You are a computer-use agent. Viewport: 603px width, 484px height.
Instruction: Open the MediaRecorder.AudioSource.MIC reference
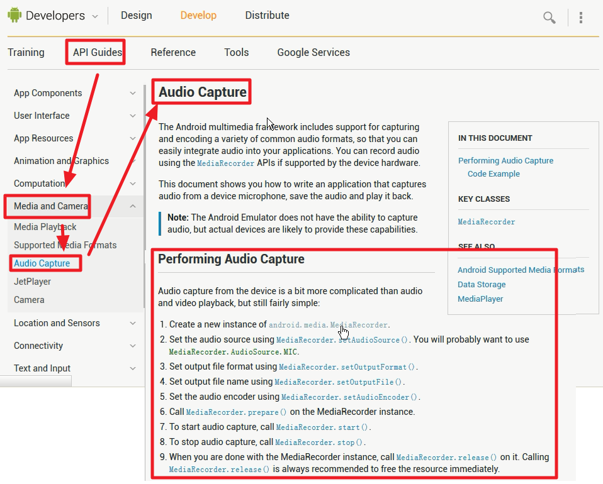(x=233, y=352)
